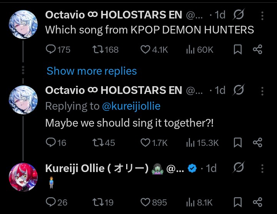Image resolution: width=277 pixels, height=214 pixels.
Task: Open more options on Kureiji Ollie tweet
Action: [262, 169]
